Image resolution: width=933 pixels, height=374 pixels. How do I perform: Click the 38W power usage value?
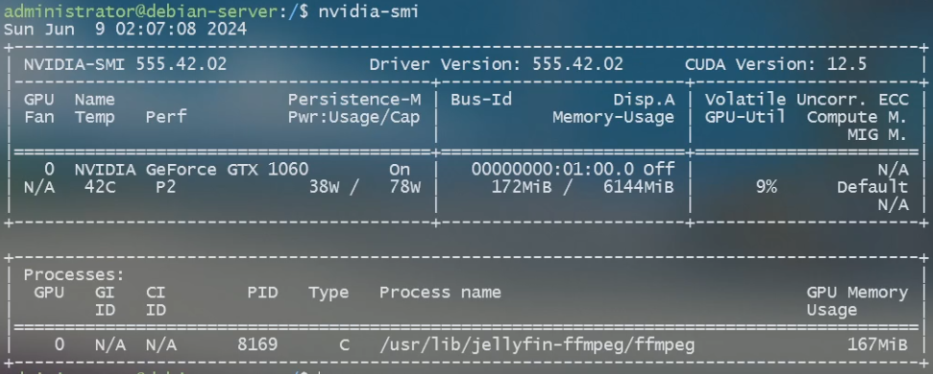323,188
